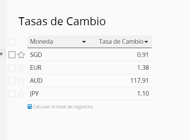Tick the SGD row checkbox
The width and height of the screenshot is (190, 140).
pyautogui.click(x=12, y=55)
